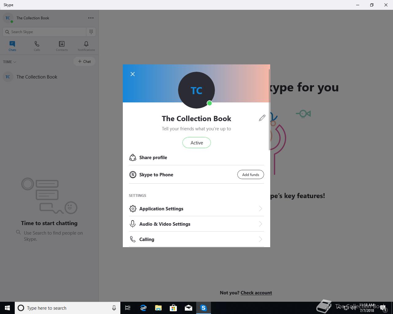Click the taskbar clock
The image size is (393, 314).
pyautogui.click(x=367, y=308)
